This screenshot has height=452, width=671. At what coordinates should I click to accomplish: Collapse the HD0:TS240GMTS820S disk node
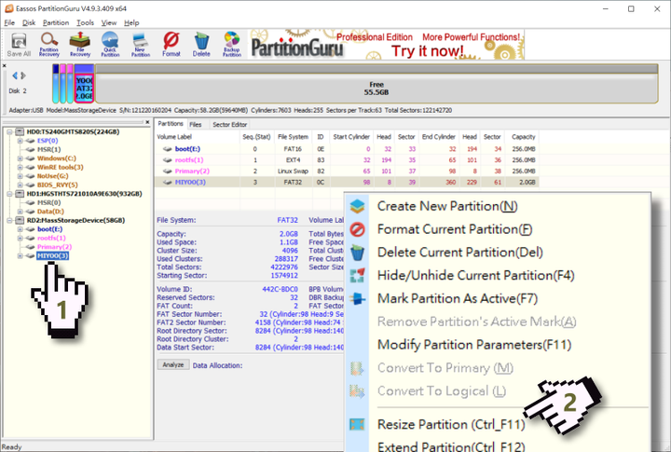point(9,131)
